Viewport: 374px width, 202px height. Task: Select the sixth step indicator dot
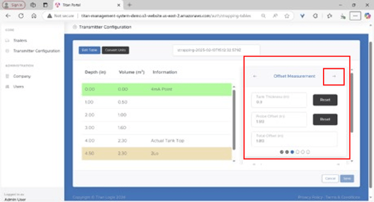point(308,152)
